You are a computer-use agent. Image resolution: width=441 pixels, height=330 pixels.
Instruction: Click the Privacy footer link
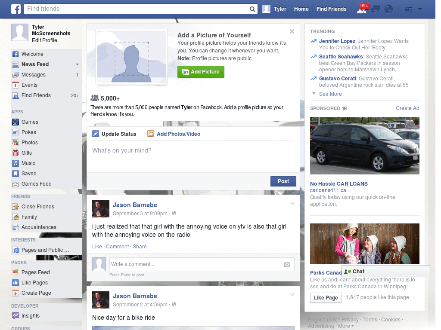coord(350,320)
